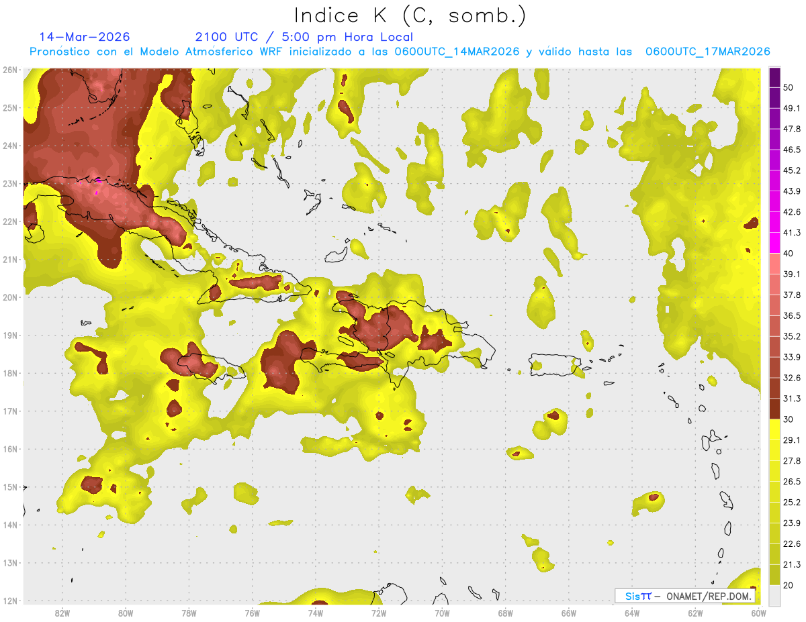Click the 'Pronostico con el Modelo Atmosferico WRF' line

click(400, 52)
